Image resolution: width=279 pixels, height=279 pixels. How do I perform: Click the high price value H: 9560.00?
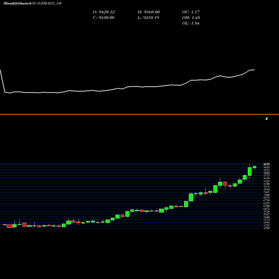click(x=148, y=12)
